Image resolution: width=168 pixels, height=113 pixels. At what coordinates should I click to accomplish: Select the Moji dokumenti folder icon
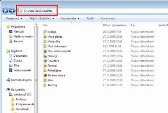coord(45,46)
